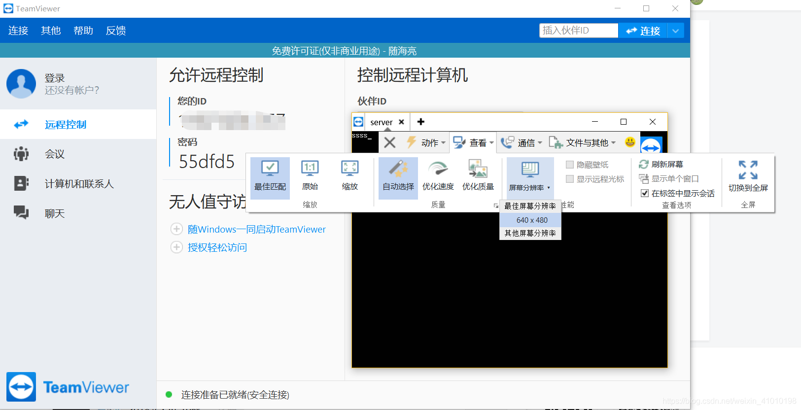Open Files and Extras toolbar menu
Image resolution: width=801 pixels, height=410 pixels.
pos(582,143)
